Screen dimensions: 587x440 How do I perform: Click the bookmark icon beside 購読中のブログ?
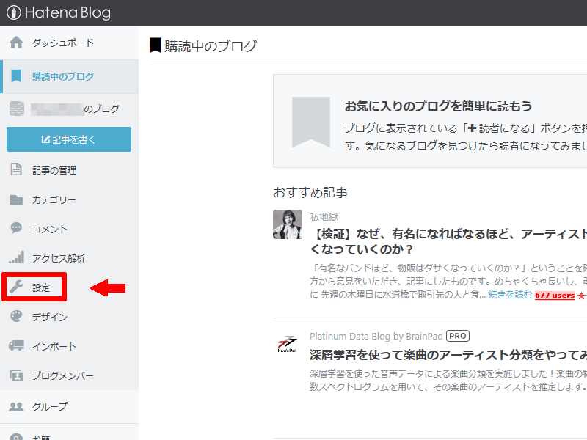tap(16, 76)
